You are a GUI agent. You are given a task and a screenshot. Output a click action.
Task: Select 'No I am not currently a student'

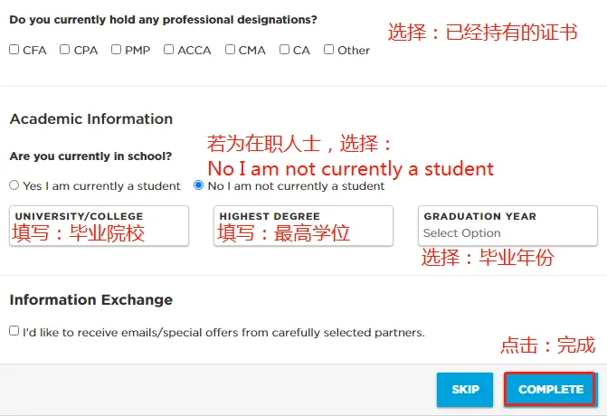(x=199, y=185)
